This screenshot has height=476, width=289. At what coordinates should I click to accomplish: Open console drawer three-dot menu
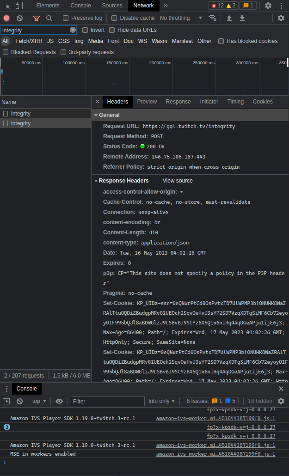6,389
